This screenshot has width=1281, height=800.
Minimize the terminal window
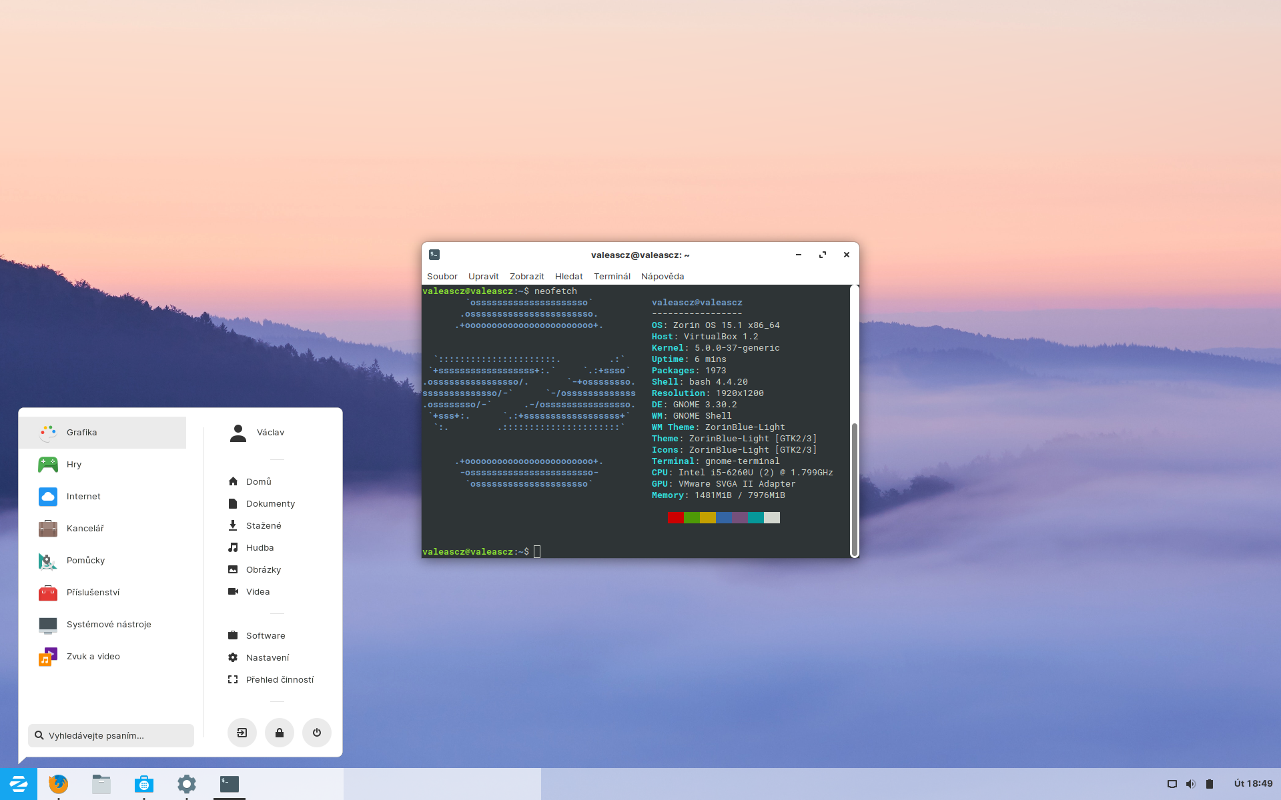pos(799,255)
